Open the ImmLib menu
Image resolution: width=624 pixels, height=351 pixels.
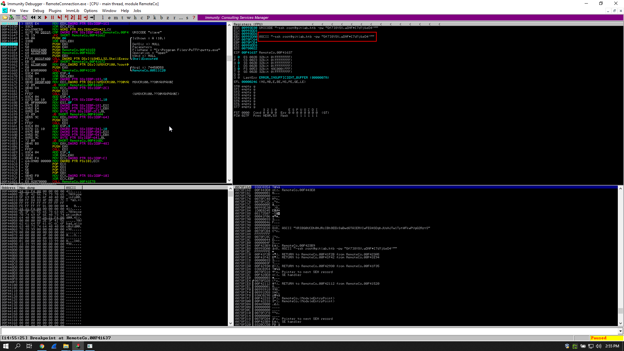[x=72, y=11]
